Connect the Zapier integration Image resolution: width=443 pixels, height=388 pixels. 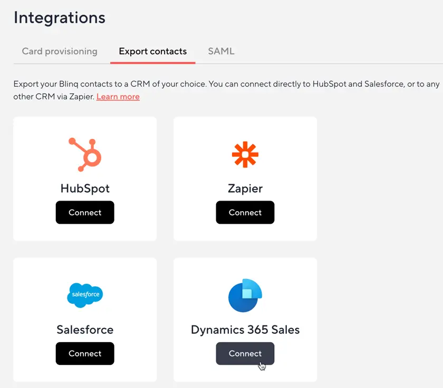245,212
